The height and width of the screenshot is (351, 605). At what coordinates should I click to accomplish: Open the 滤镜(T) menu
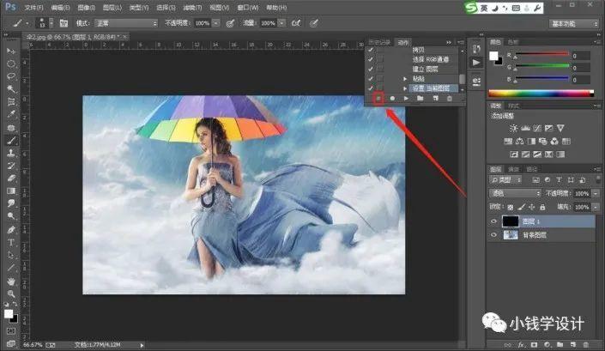click(192, 8)
